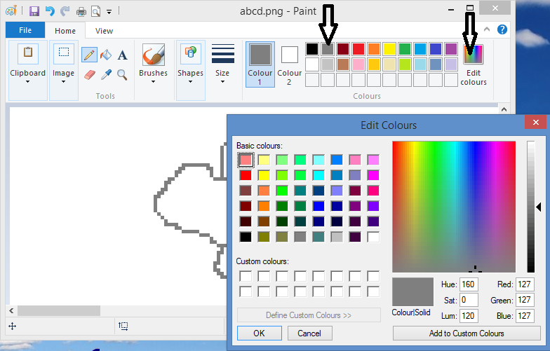The image size is (550, 351).
Task: Click the Brushes tool icon
Action: click(x=153, y=55)
